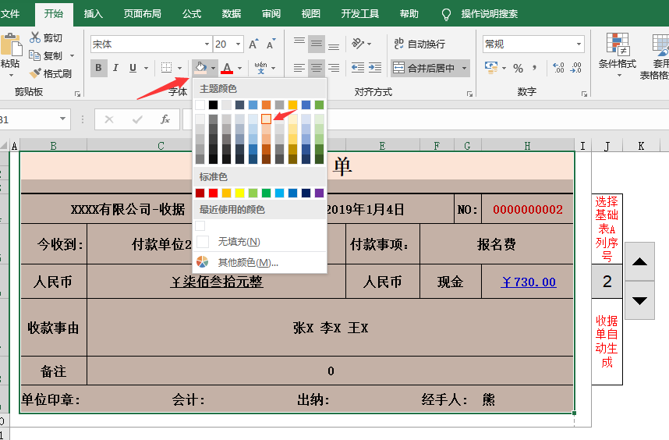Click the Fill Color paint bucket icon
669x440 pixels.
200,68
